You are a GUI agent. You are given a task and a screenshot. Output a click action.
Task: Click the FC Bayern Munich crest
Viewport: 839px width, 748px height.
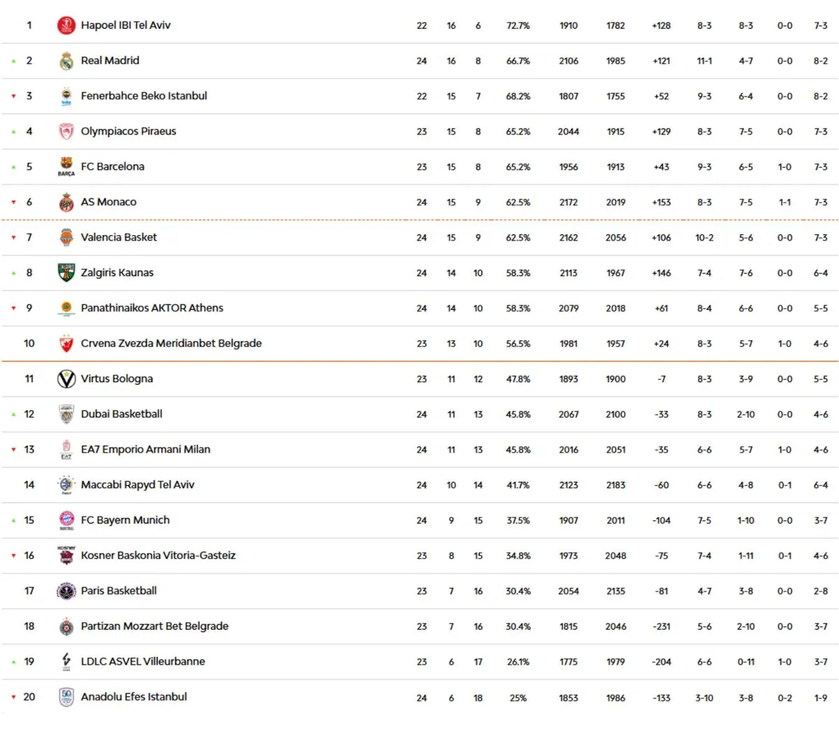tap(66, 520)
